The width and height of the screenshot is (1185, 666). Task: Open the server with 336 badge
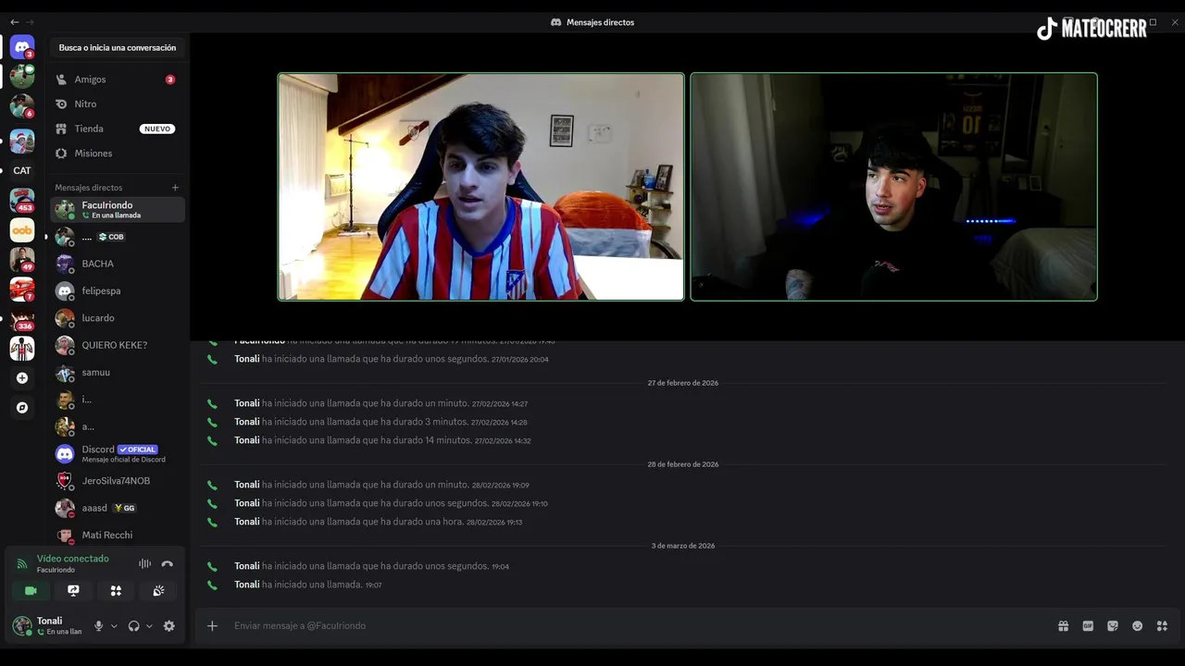click(x=22, y=319)
